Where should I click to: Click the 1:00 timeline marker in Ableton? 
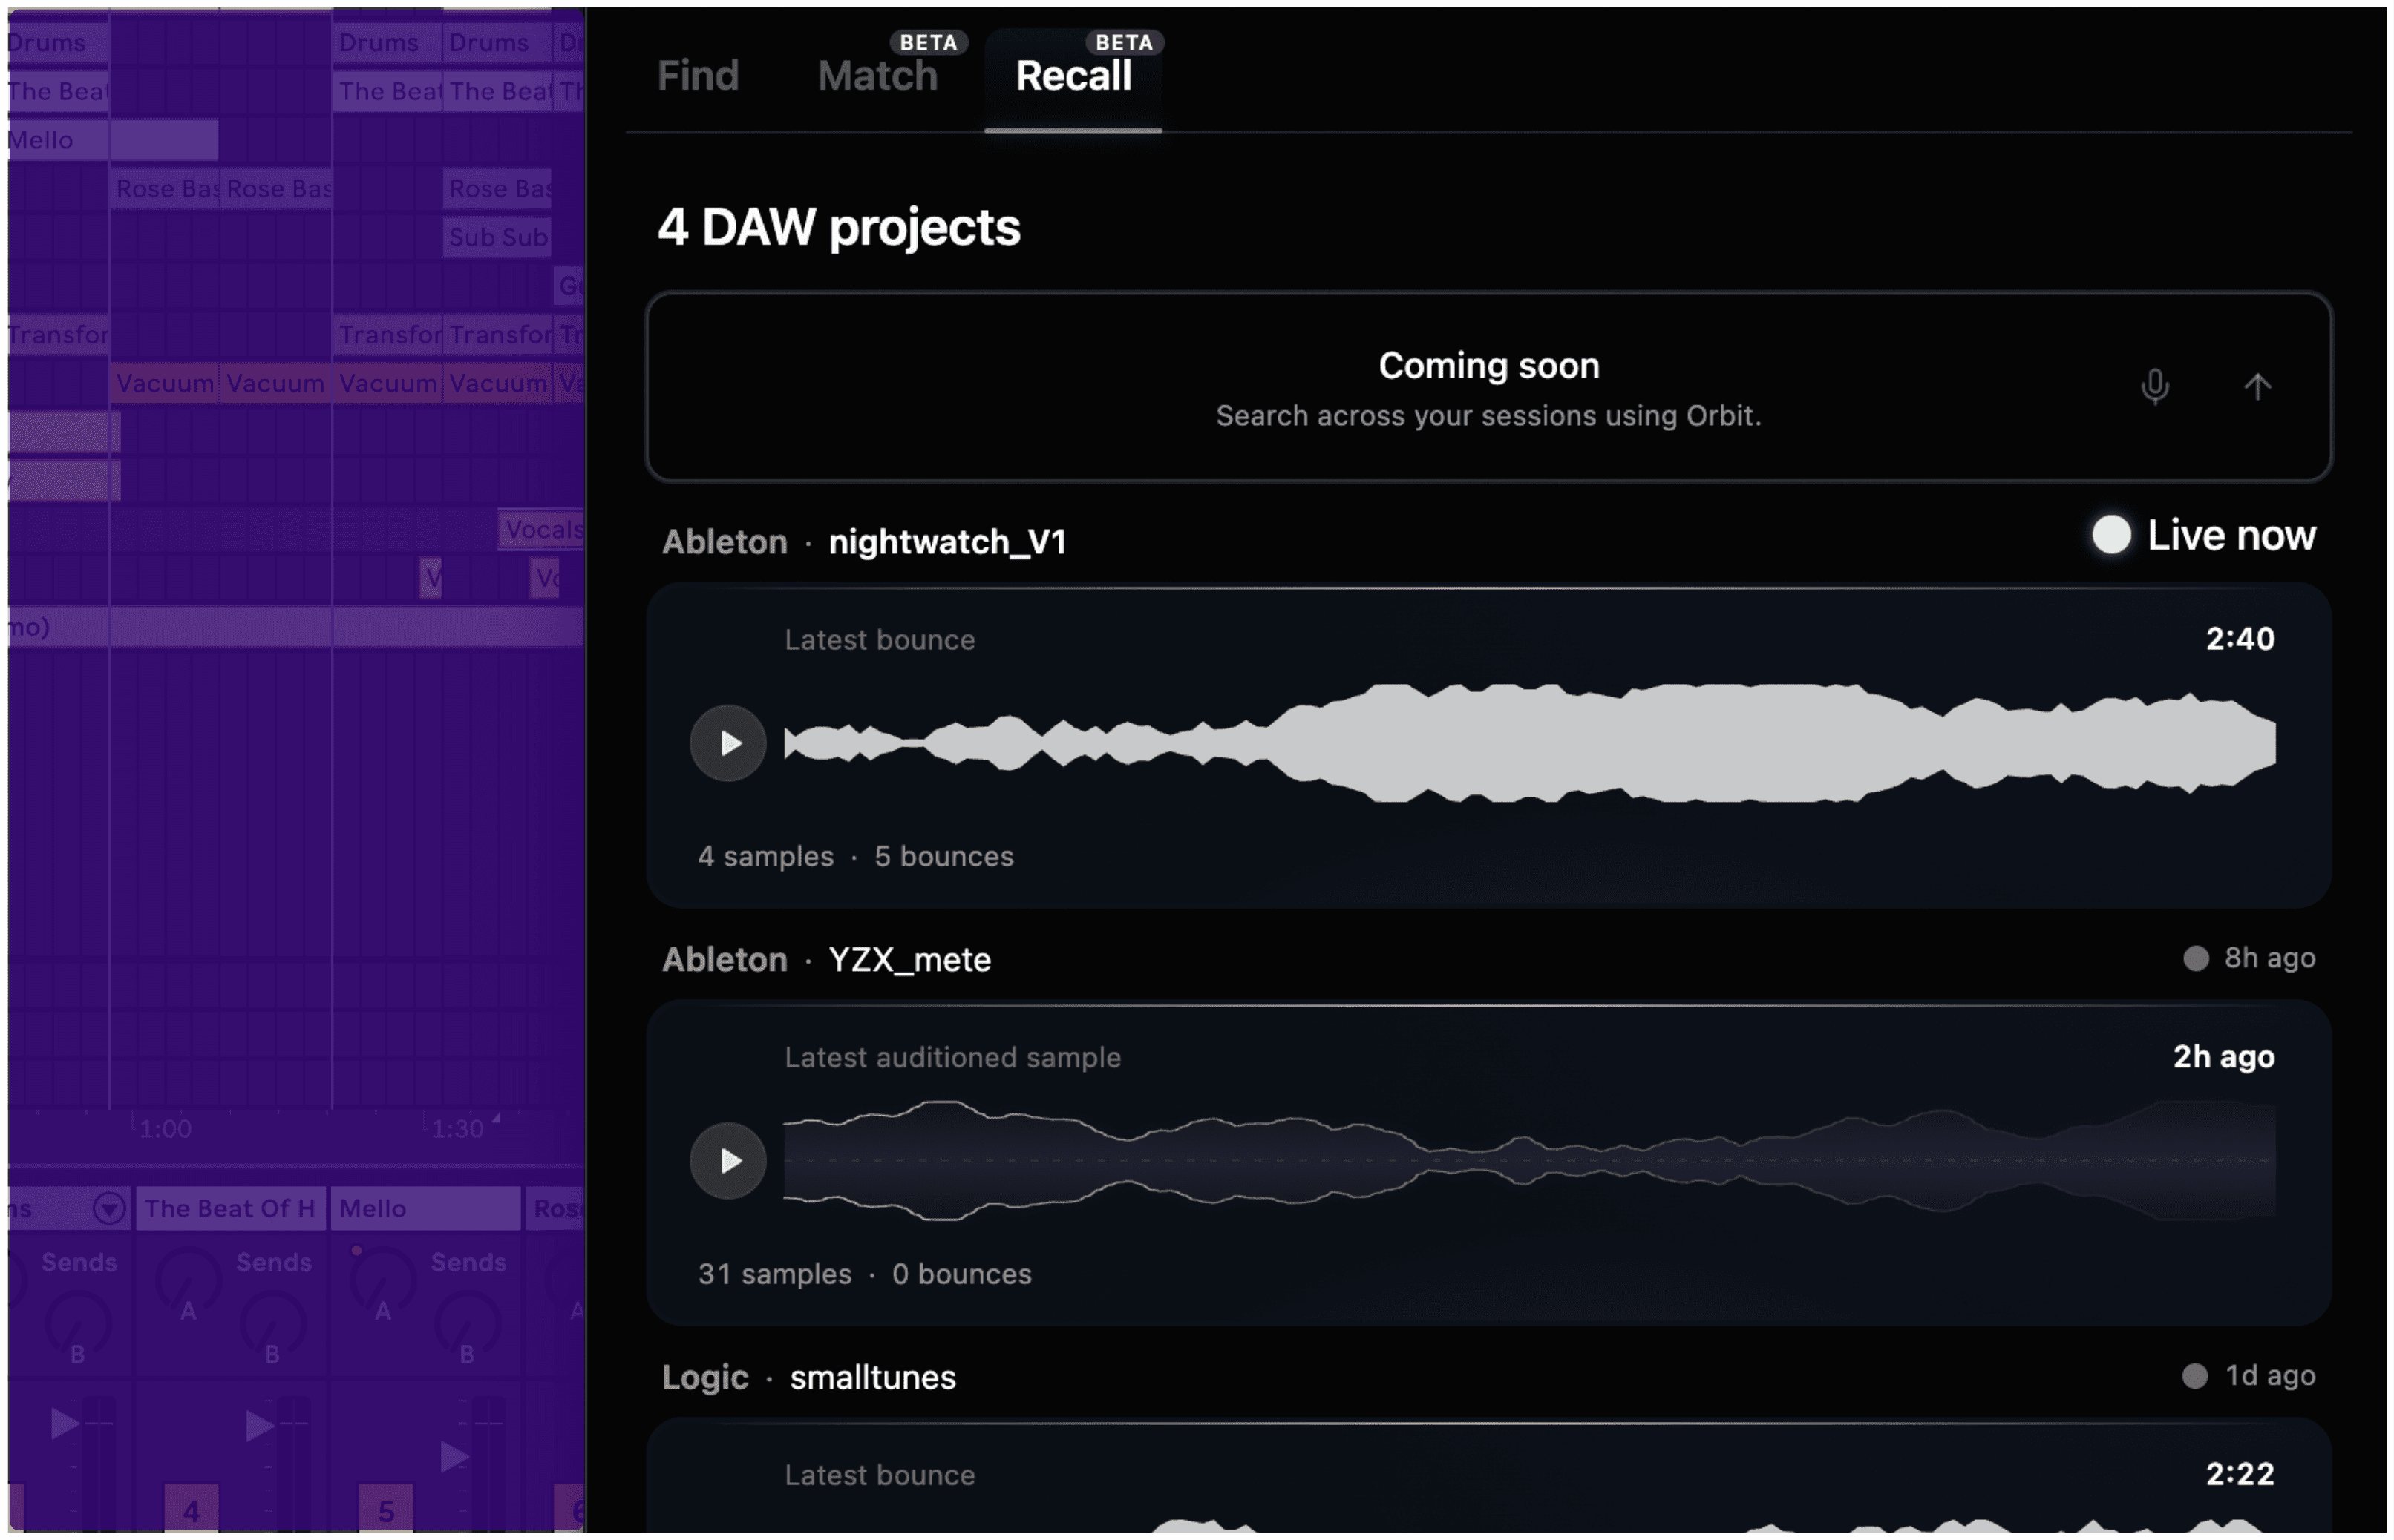pos(165,1130)
